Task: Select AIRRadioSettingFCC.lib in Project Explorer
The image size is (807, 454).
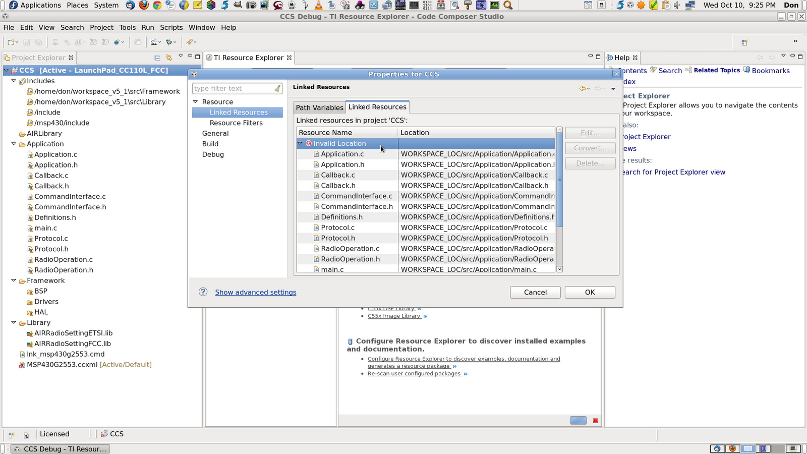Action: 72,344
